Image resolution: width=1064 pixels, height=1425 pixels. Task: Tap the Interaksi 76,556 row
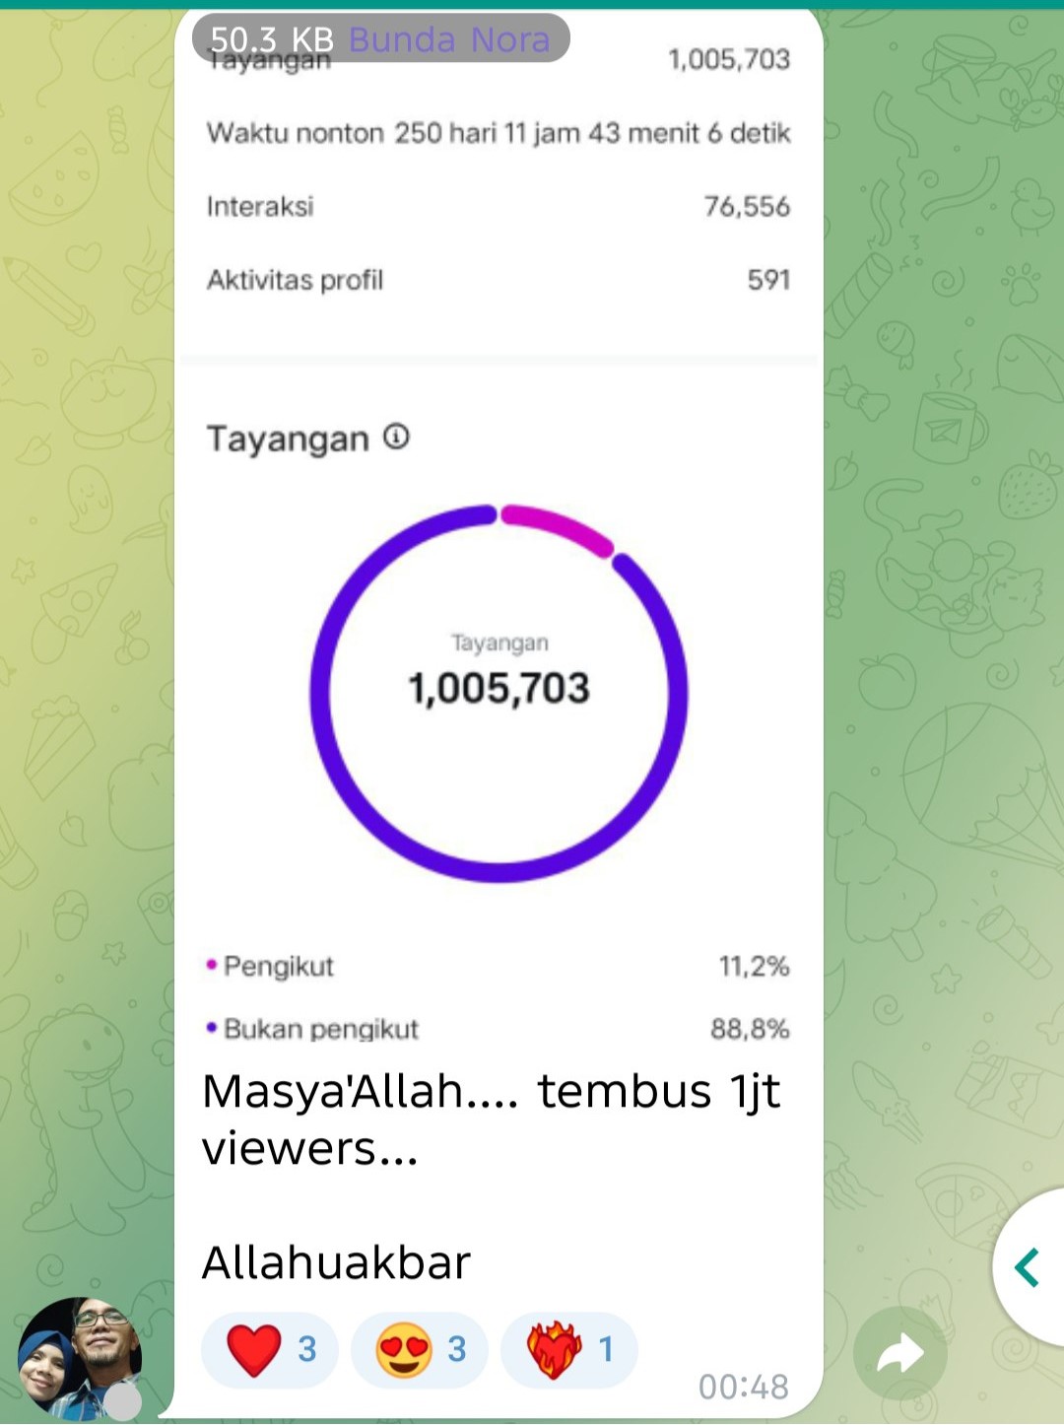(x=499, y=206)
